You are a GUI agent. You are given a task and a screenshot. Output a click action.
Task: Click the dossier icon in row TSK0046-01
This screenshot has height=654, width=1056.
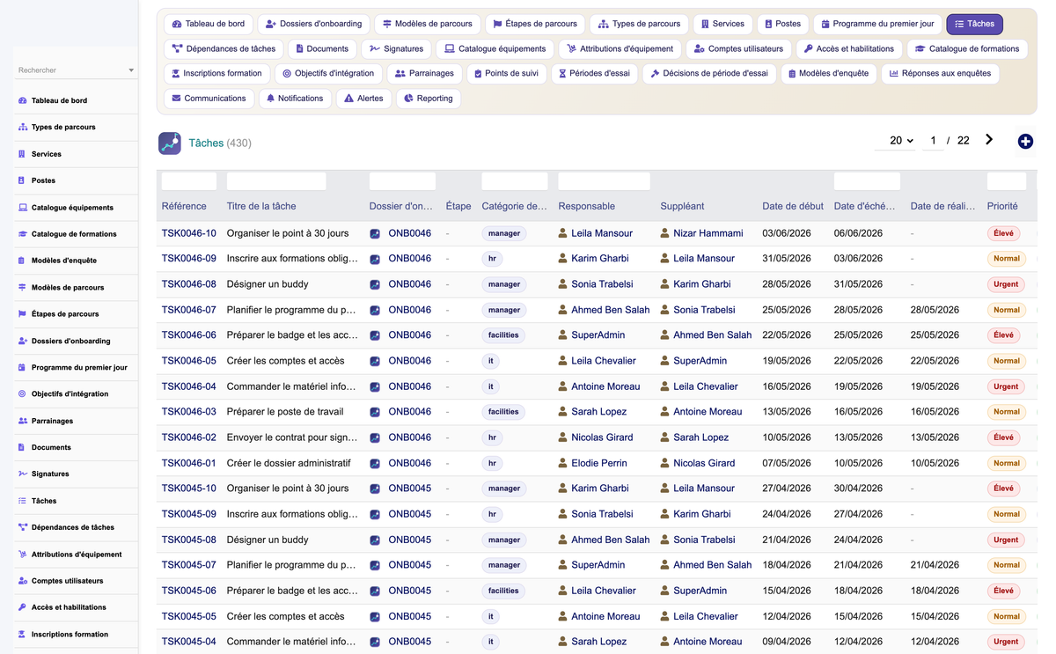pos(375,463)
